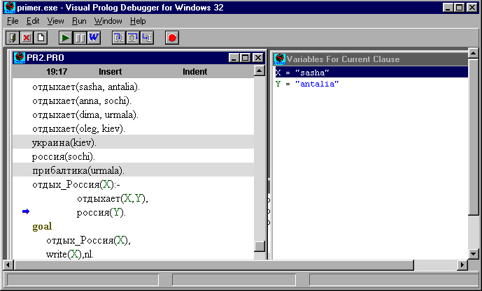The image size is (482, 291).
Task: Open the File menu
Action: (x=13, y=21)
